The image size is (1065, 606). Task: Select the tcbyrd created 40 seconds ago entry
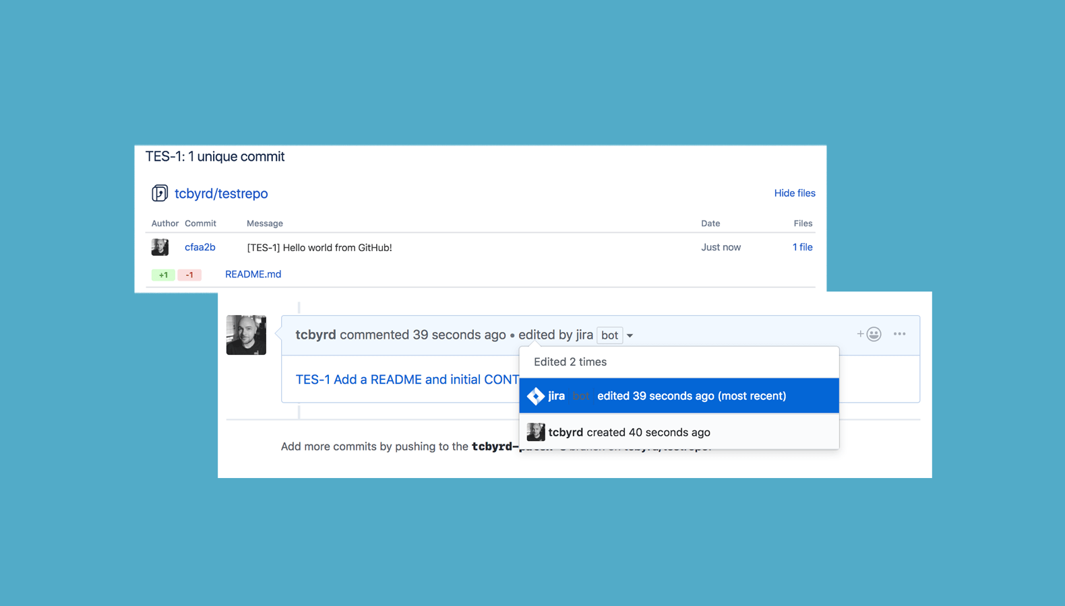coord(679,432)
